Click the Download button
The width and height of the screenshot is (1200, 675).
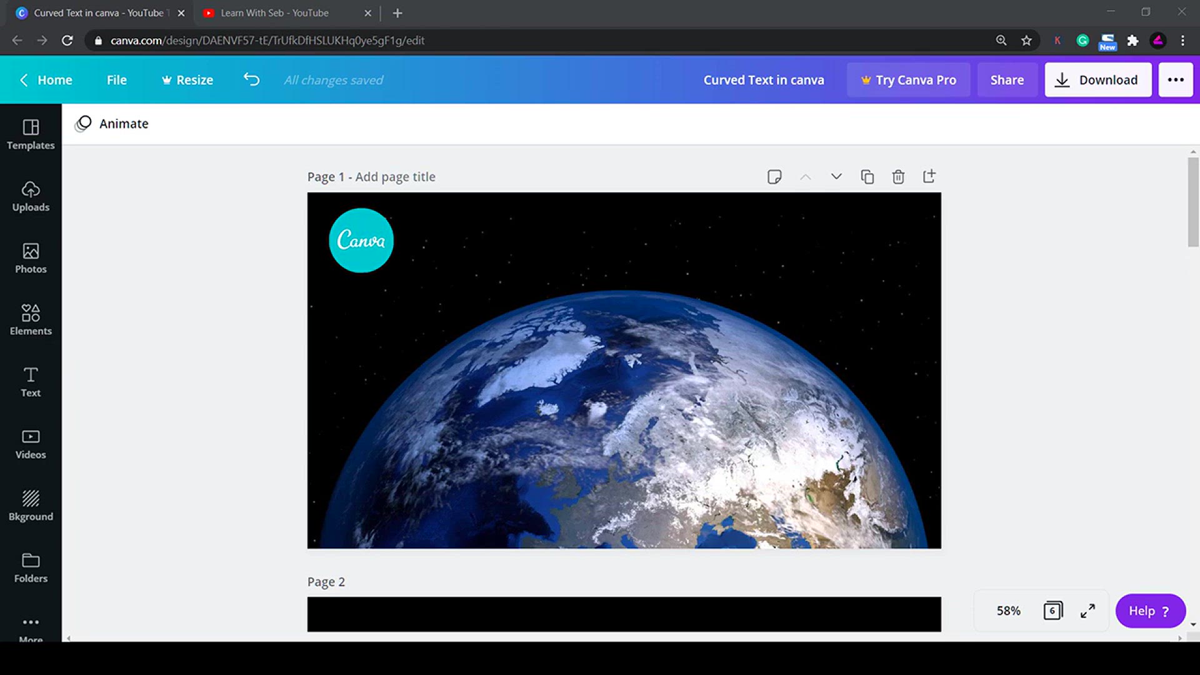[x=1098, y=79]
